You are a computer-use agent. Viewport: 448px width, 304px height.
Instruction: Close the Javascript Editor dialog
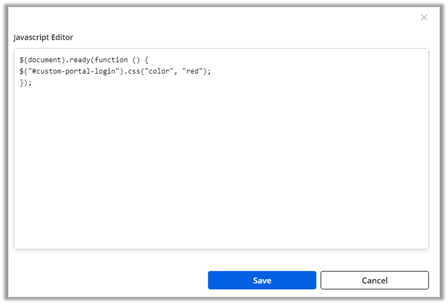click(424, 17)
